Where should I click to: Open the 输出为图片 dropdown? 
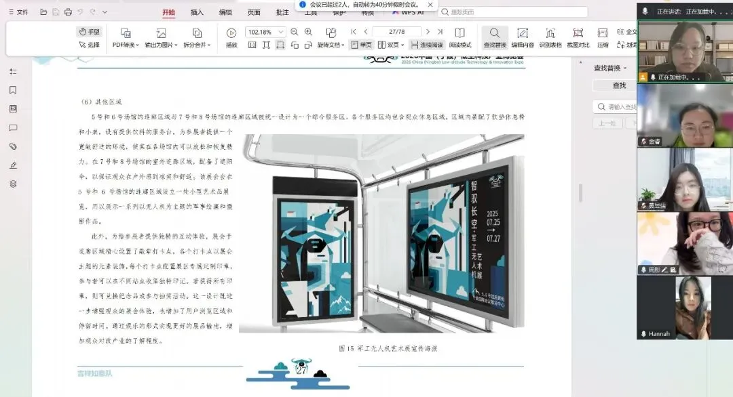162,38
